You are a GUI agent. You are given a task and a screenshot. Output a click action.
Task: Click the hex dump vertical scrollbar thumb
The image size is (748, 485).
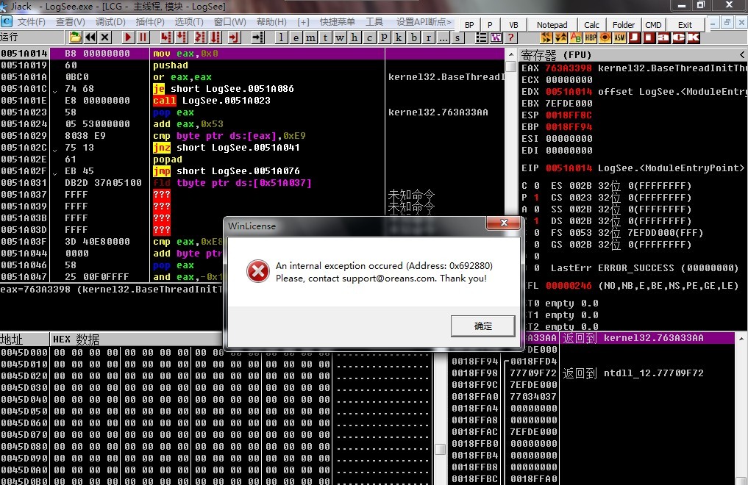[441, 449]
